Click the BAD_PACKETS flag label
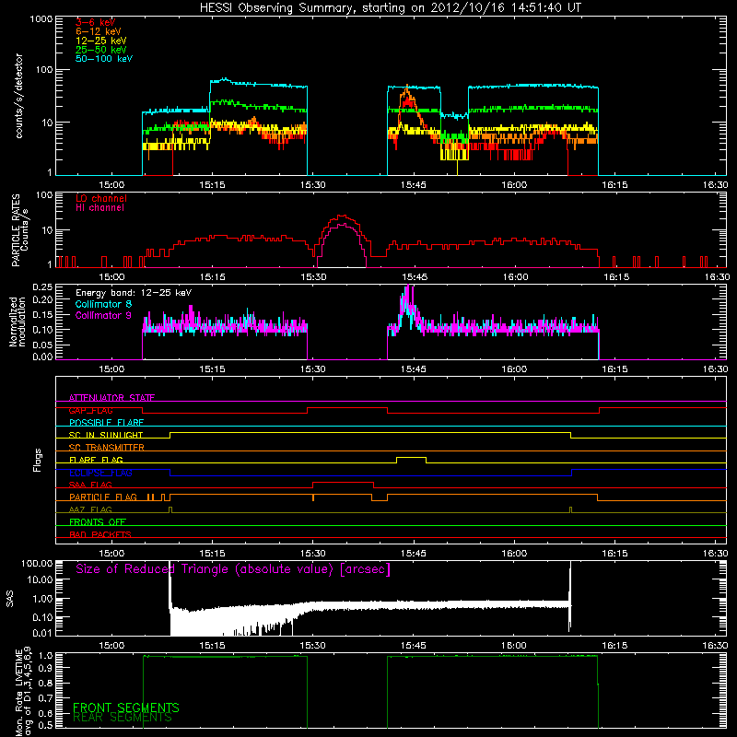The height and width of the screenshot is (737, 737). 100,534
